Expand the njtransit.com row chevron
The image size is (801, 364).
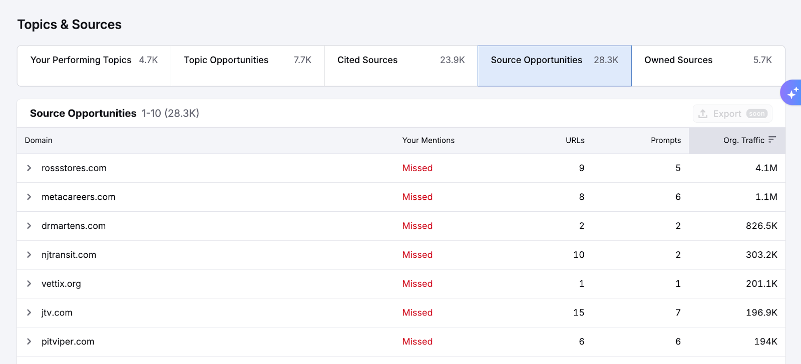point(29,255)
